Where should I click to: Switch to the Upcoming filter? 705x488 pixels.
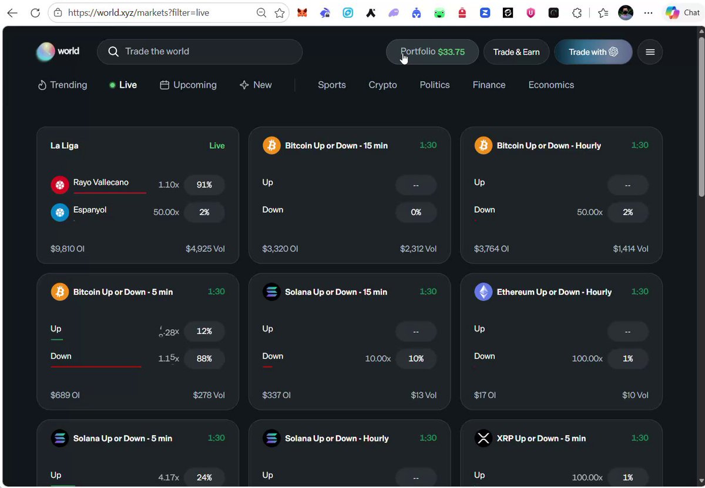pos(188,85)
